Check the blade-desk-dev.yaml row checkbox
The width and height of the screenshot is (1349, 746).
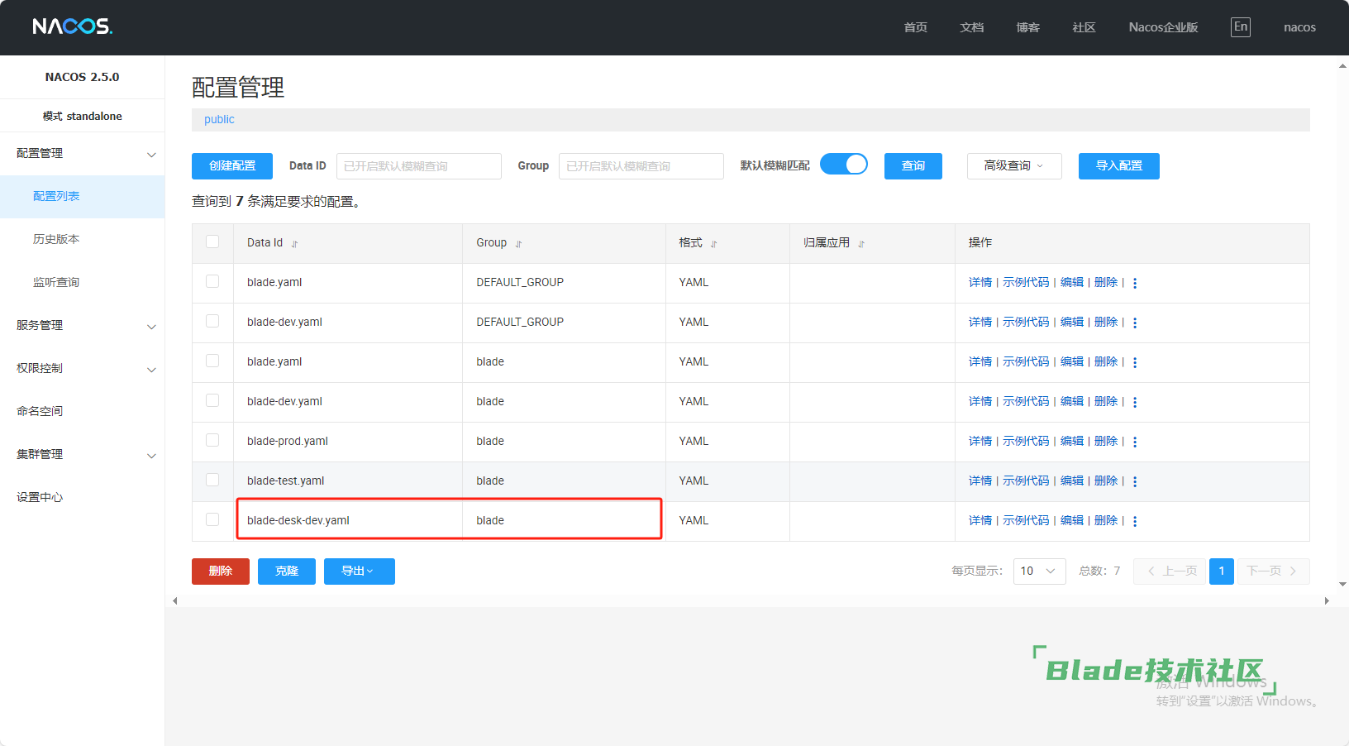click(212, 519)
